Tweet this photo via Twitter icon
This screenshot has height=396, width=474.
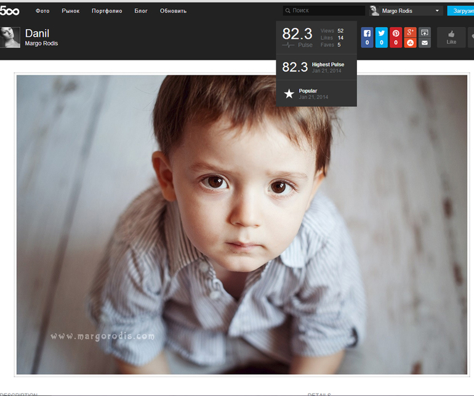point(382,37)
